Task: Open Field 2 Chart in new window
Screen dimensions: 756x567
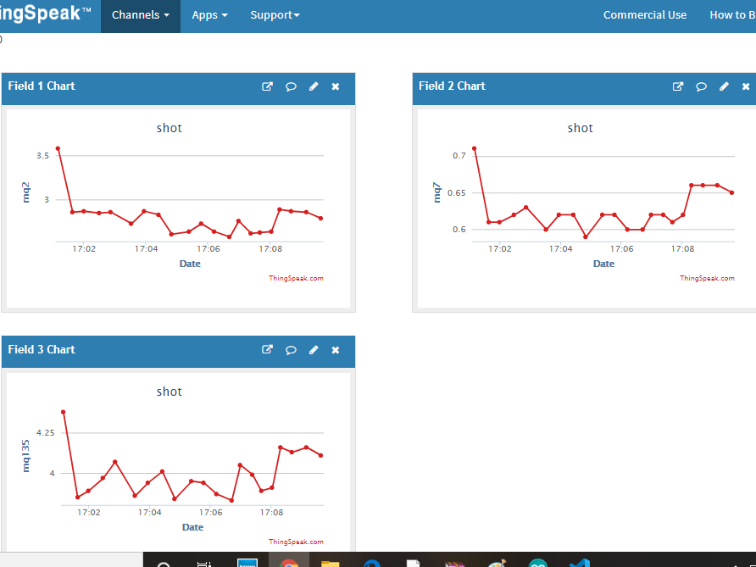Action: pos(678,86)
